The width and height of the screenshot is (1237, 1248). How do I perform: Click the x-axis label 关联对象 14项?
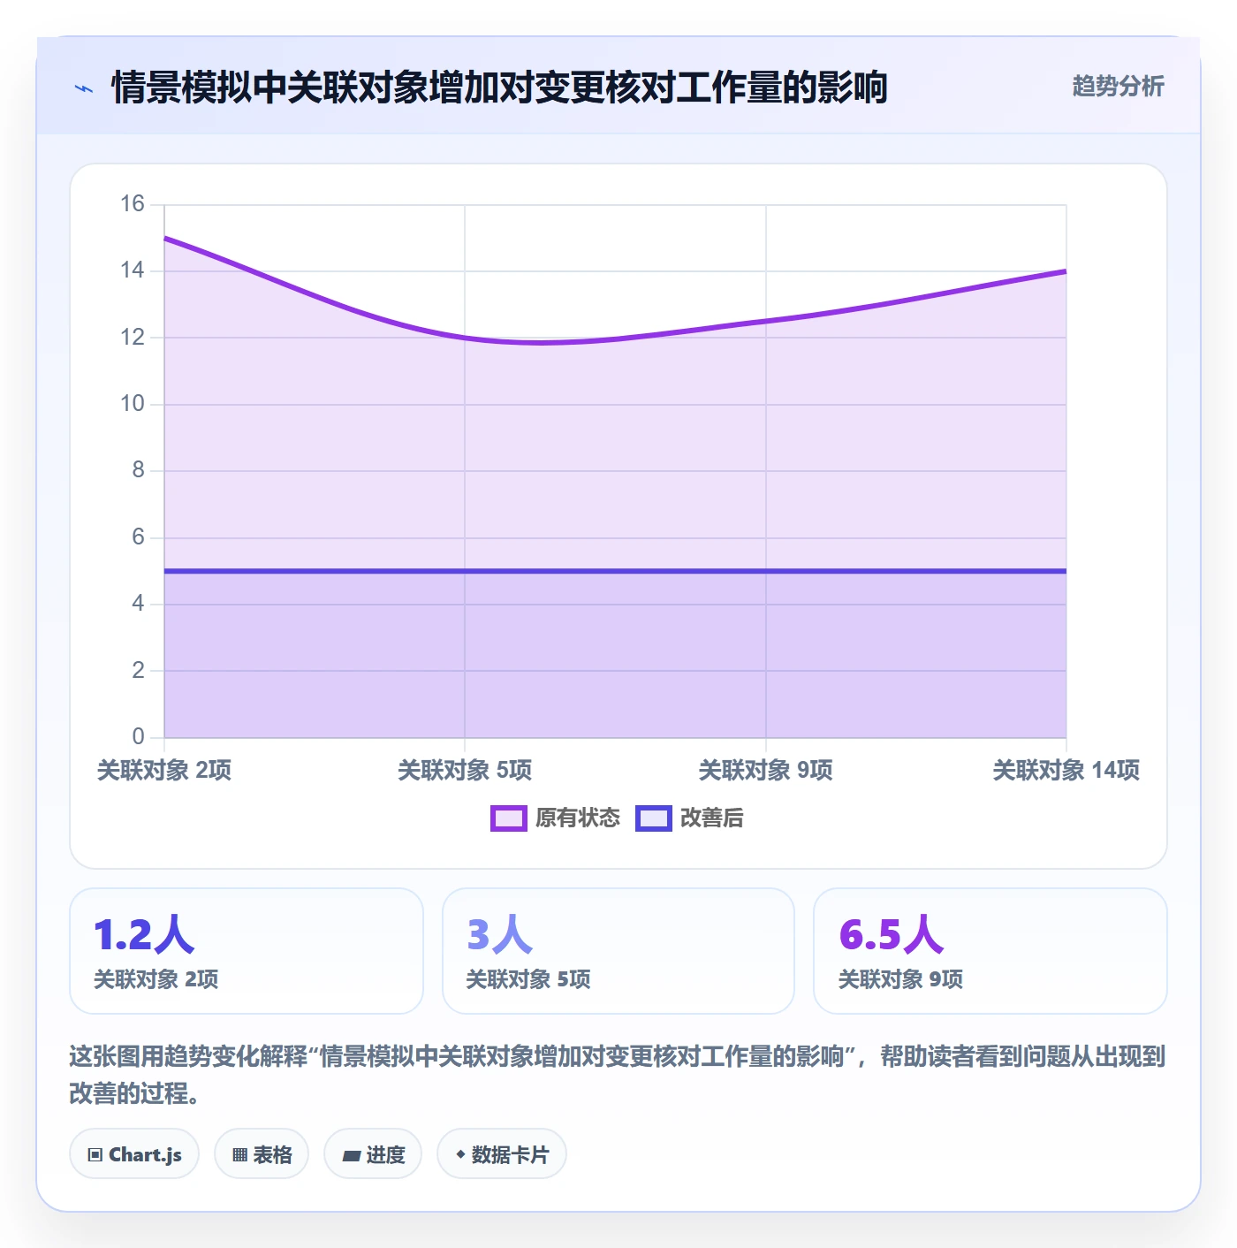pos(1066,770)
